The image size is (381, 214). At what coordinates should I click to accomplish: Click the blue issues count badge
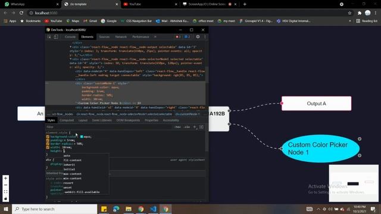(x=187, y=37)
